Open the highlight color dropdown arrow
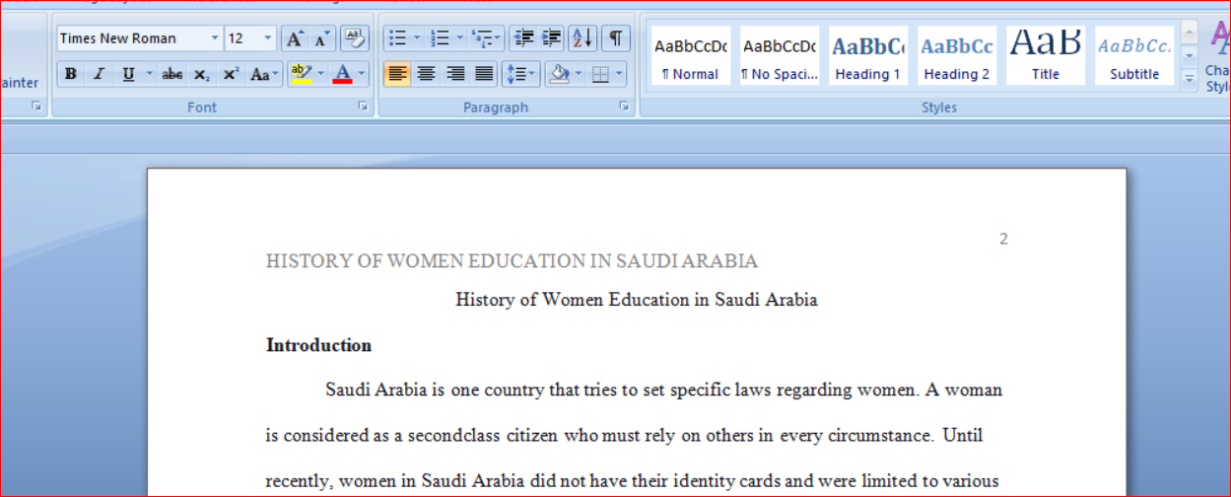Image resolution: width=1231 pixels, height=497 pixels. [321, 74]
